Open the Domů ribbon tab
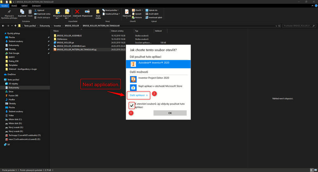Screen dimensions: 318x172 click(x=14, y=6)
